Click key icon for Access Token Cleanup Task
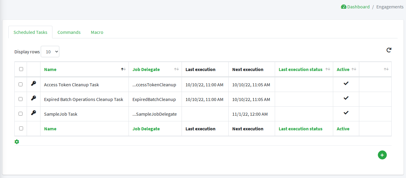This screenshot has height=178, width=406. coord(34,84)
